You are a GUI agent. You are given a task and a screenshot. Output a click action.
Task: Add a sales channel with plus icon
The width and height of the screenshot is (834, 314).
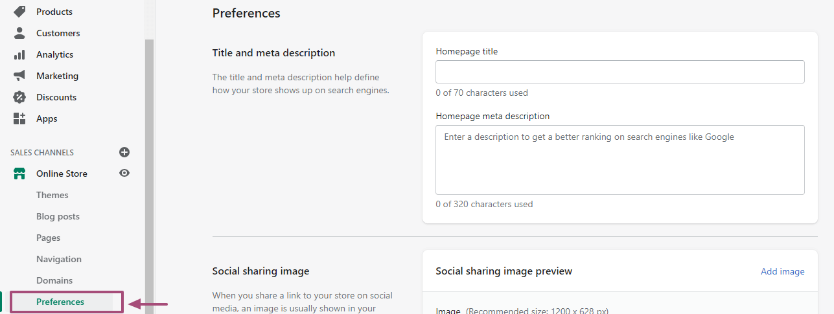click(x=124, y=152)
